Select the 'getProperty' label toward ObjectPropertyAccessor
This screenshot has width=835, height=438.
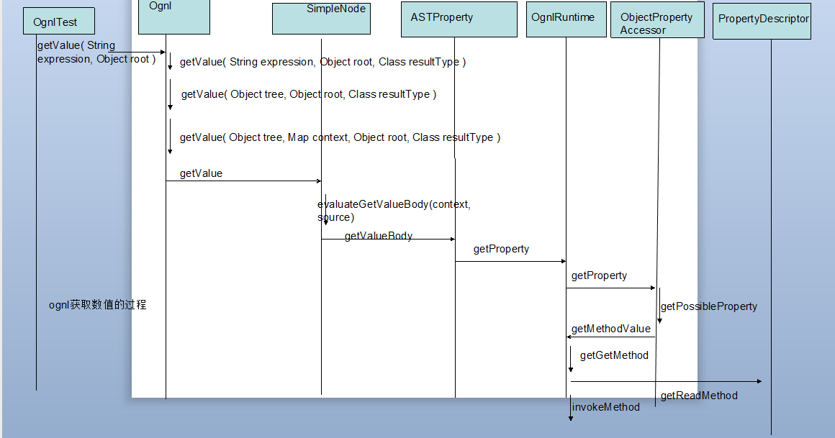pos(599,275)
